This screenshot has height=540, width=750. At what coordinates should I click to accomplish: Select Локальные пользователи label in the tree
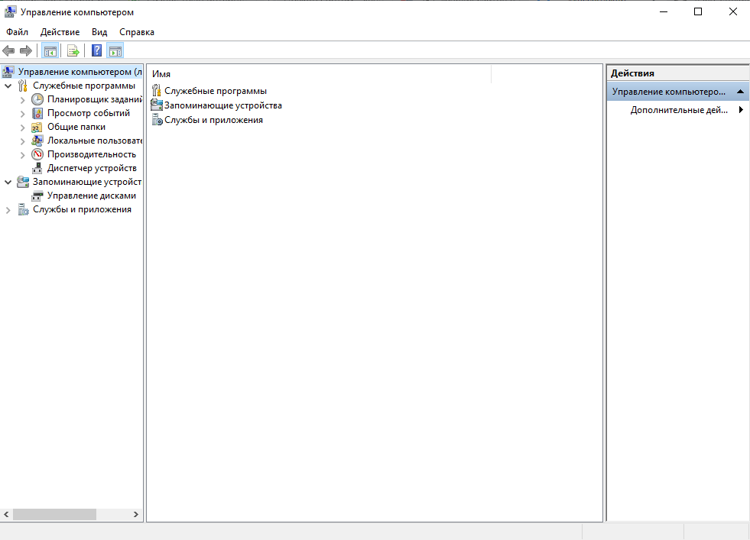tap(94, 141)
